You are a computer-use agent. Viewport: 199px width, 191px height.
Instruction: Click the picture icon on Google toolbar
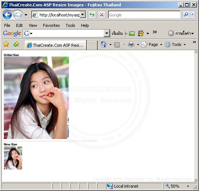pos(132,33)
